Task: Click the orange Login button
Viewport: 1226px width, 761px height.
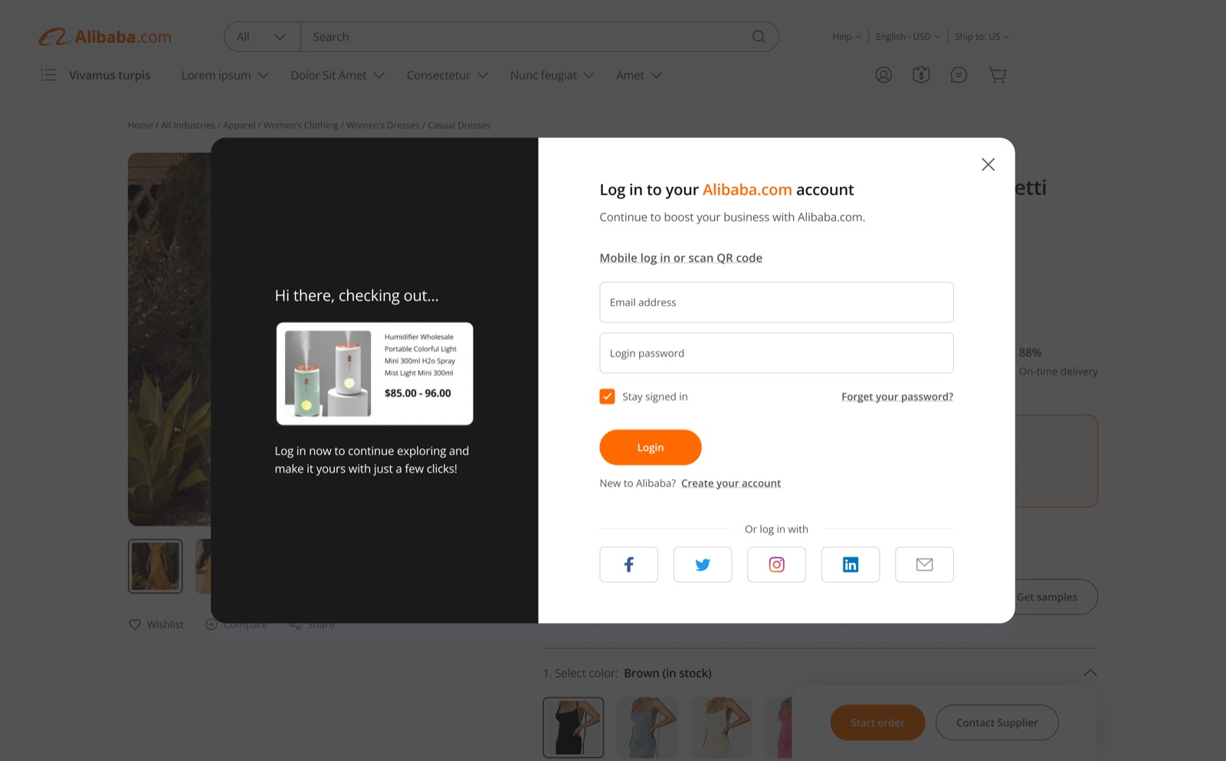Action: point(651,447)
